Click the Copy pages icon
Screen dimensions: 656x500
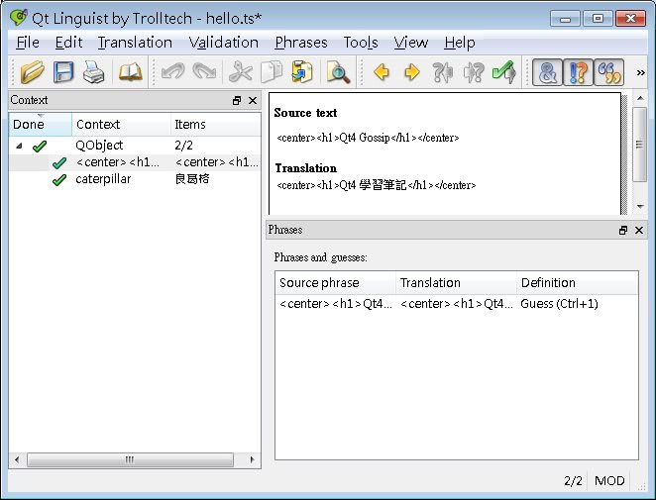pos(272,72)
